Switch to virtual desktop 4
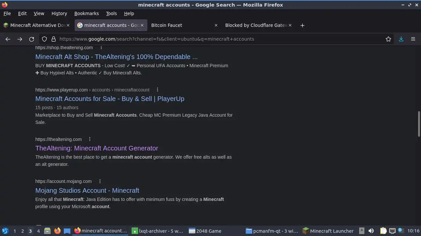This screenshot has width=421, height=236. click(38, 231)
